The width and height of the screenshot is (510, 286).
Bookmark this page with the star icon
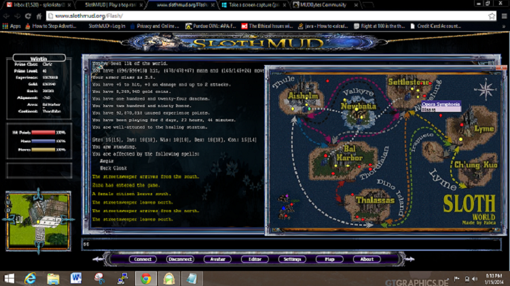pyautogui.click(x=492, y=16)
